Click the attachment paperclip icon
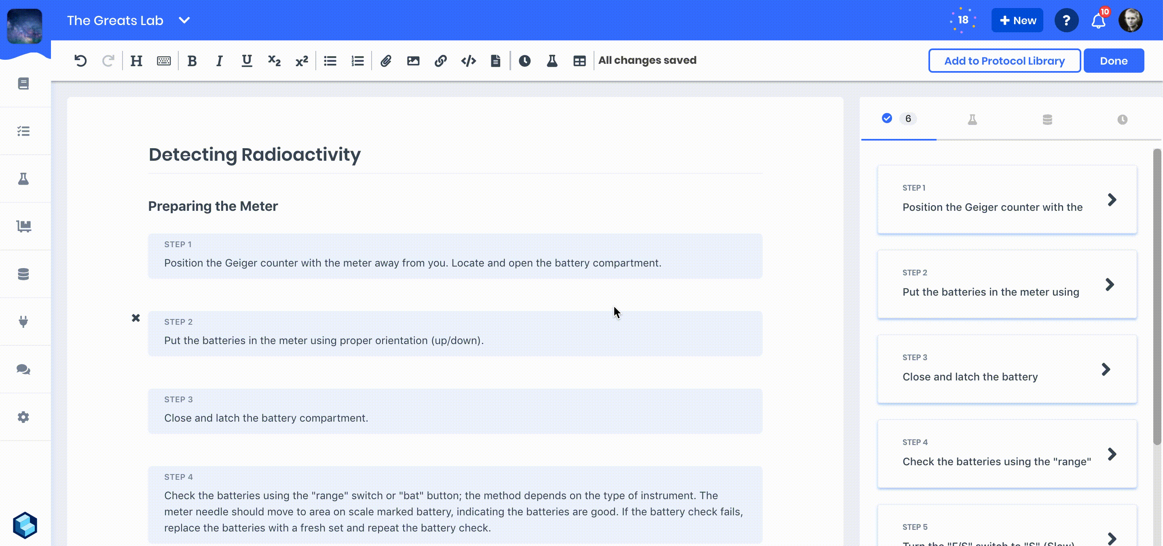This screenshot has width=1163, height=546. pyautogui.click(x=385, y=61)
